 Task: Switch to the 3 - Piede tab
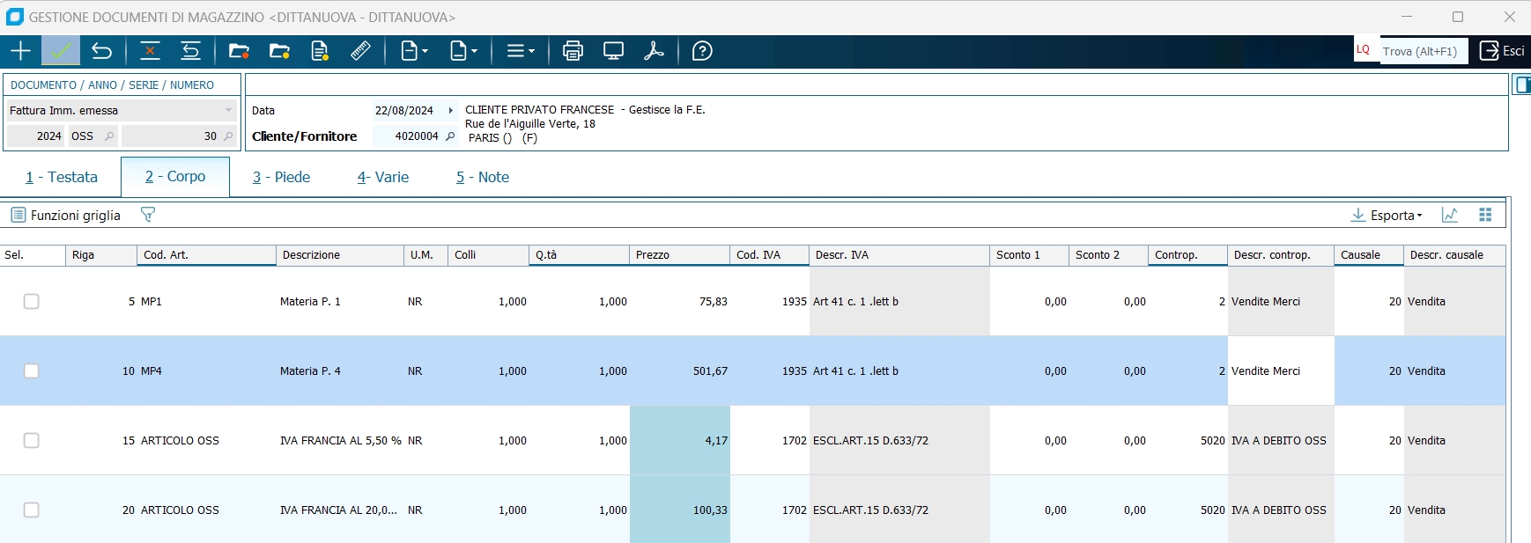[281, 177]
